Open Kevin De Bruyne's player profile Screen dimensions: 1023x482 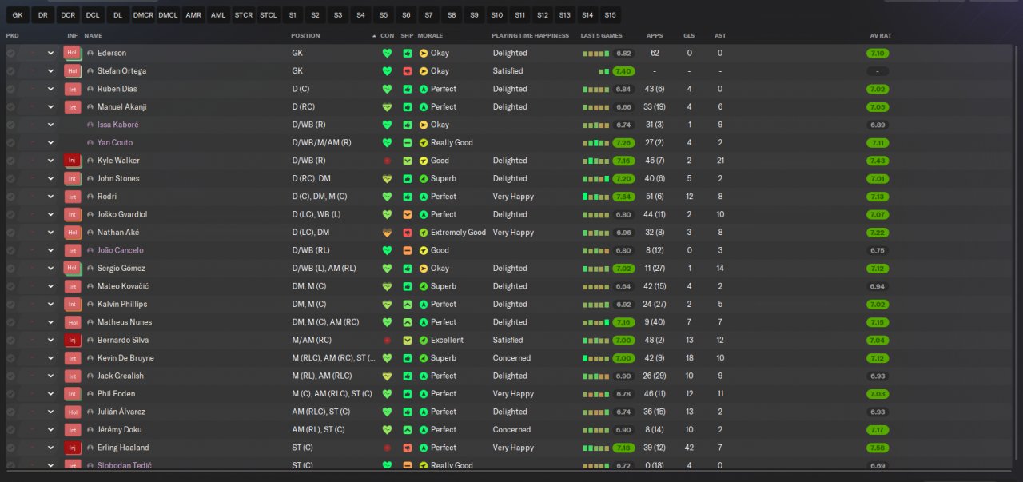(x=125, y=358)
